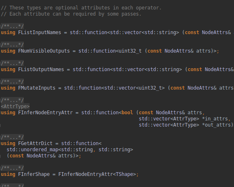Expand folded comment above FNumVisibleOutputs
This screenshot has width=234, height=187.
(x=12, y=45)
